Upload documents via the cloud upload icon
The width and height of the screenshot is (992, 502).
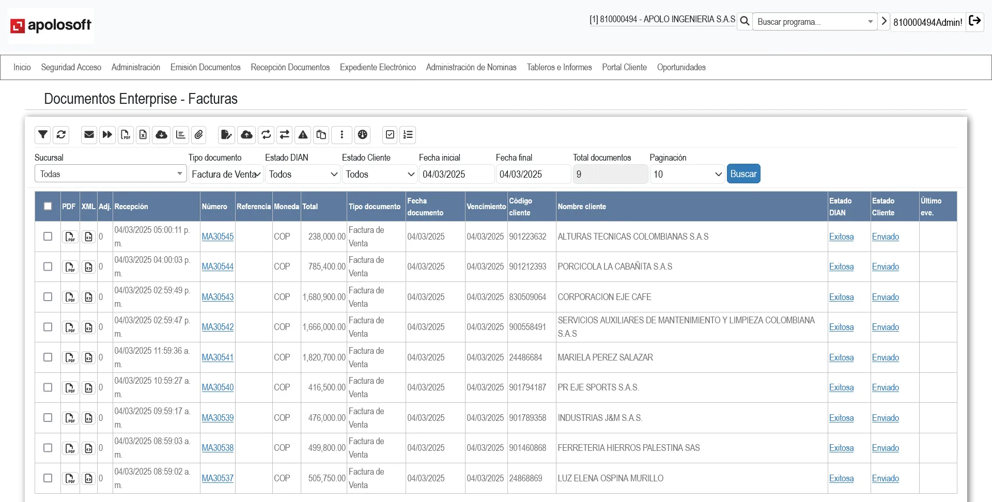[246, 135]
